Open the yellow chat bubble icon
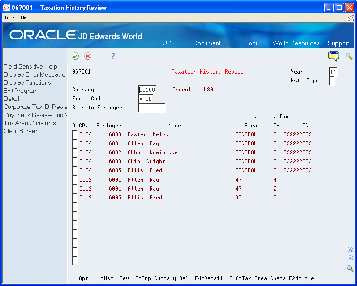Image resolution: width=357 pixels, height=286 pixels. coord(334,56)
